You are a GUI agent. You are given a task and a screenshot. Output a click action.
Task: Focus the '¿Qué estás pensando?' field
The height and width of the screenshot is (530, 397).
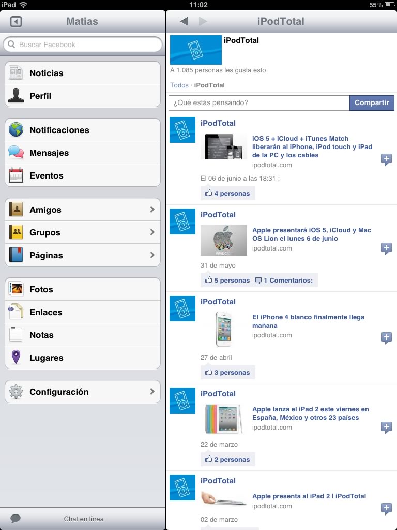(x=259, y=103)
